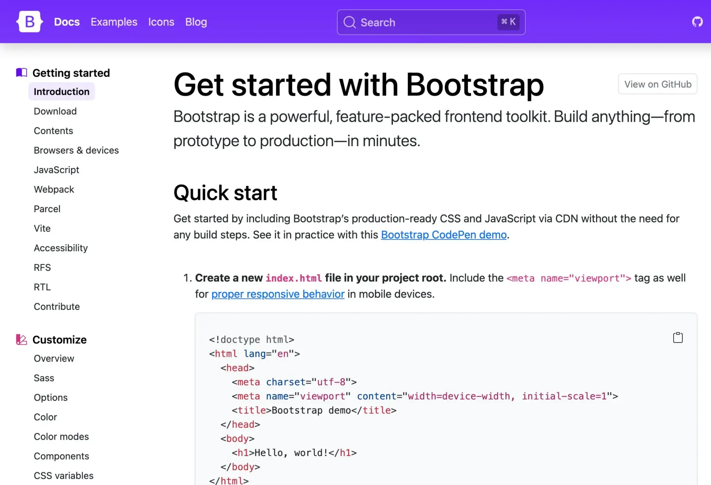Click the index.html inline code text

294,278
